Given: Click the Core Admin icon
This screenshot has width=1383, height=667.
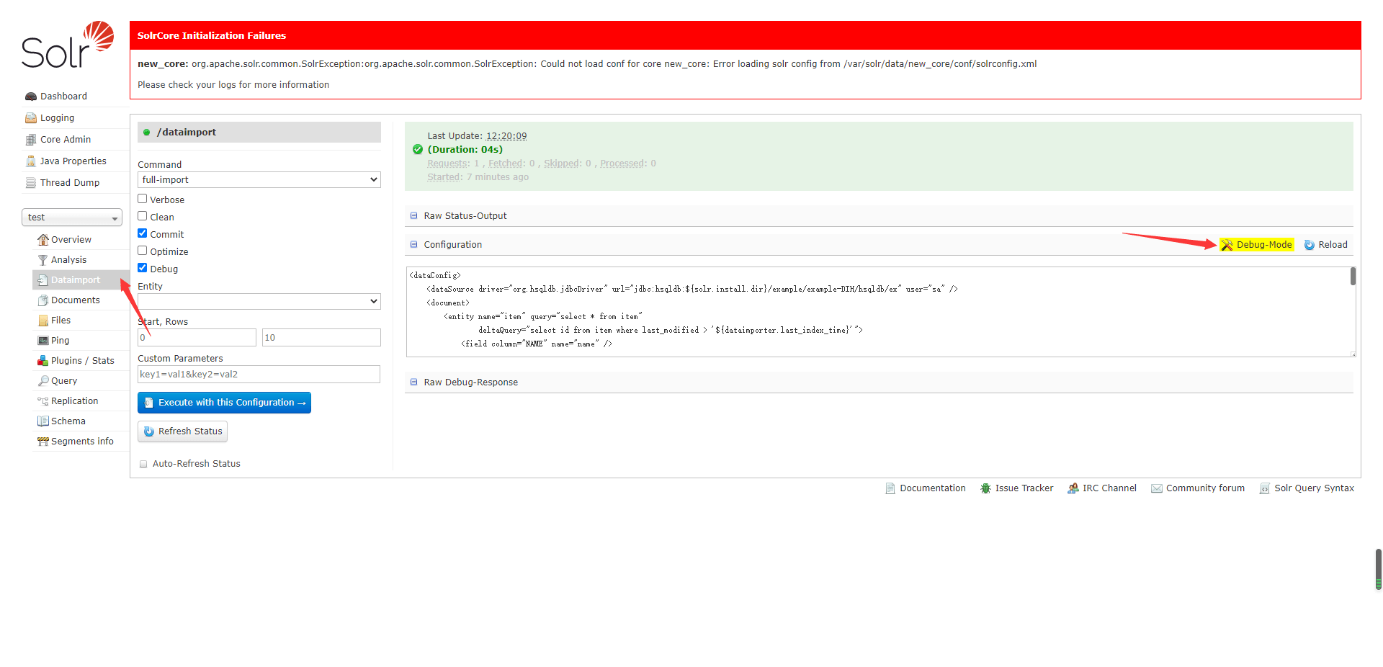Looking at the screenshot, I should (x=30, y=140).
